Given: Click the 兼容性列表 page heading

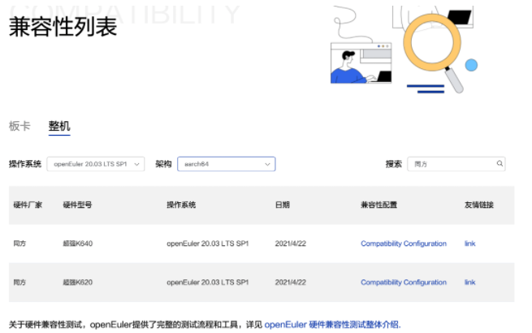Looking at the screenshot, I should 63,27.
